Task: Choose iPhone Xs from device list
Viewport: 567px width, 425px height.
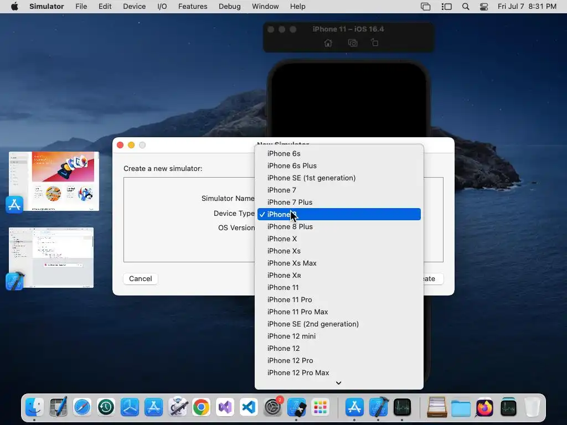Action: (x=339, y=251)
